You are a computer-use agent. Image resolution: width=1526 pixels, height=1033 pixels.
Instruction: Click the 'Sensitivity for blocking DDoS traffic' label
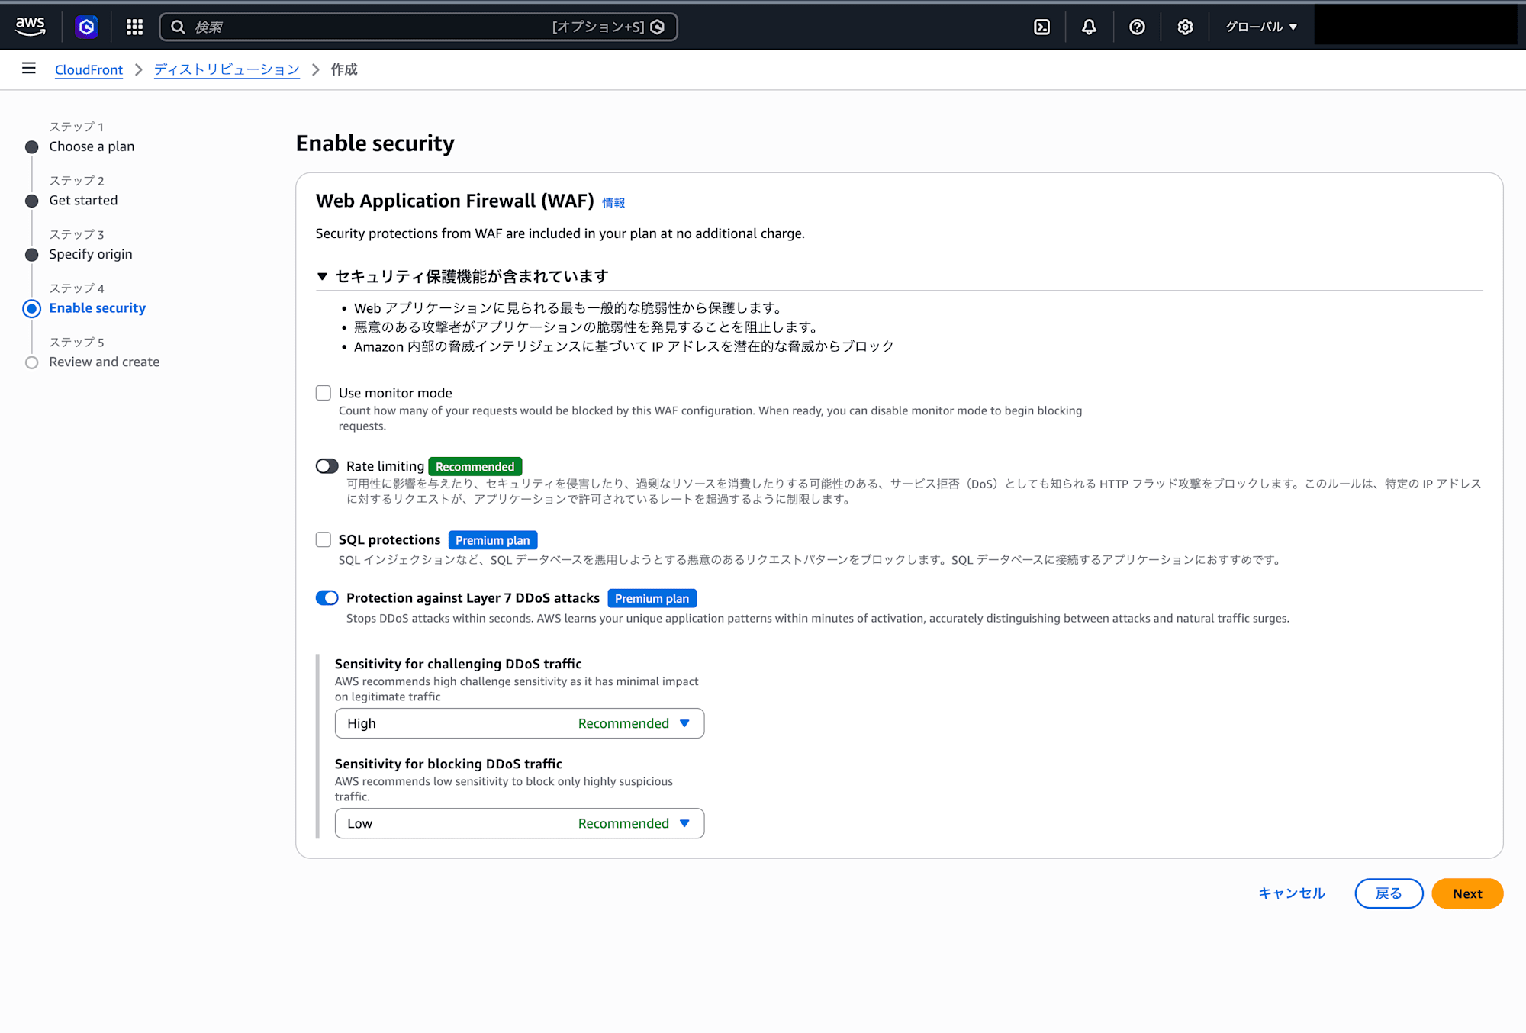[x=449, y=764]
